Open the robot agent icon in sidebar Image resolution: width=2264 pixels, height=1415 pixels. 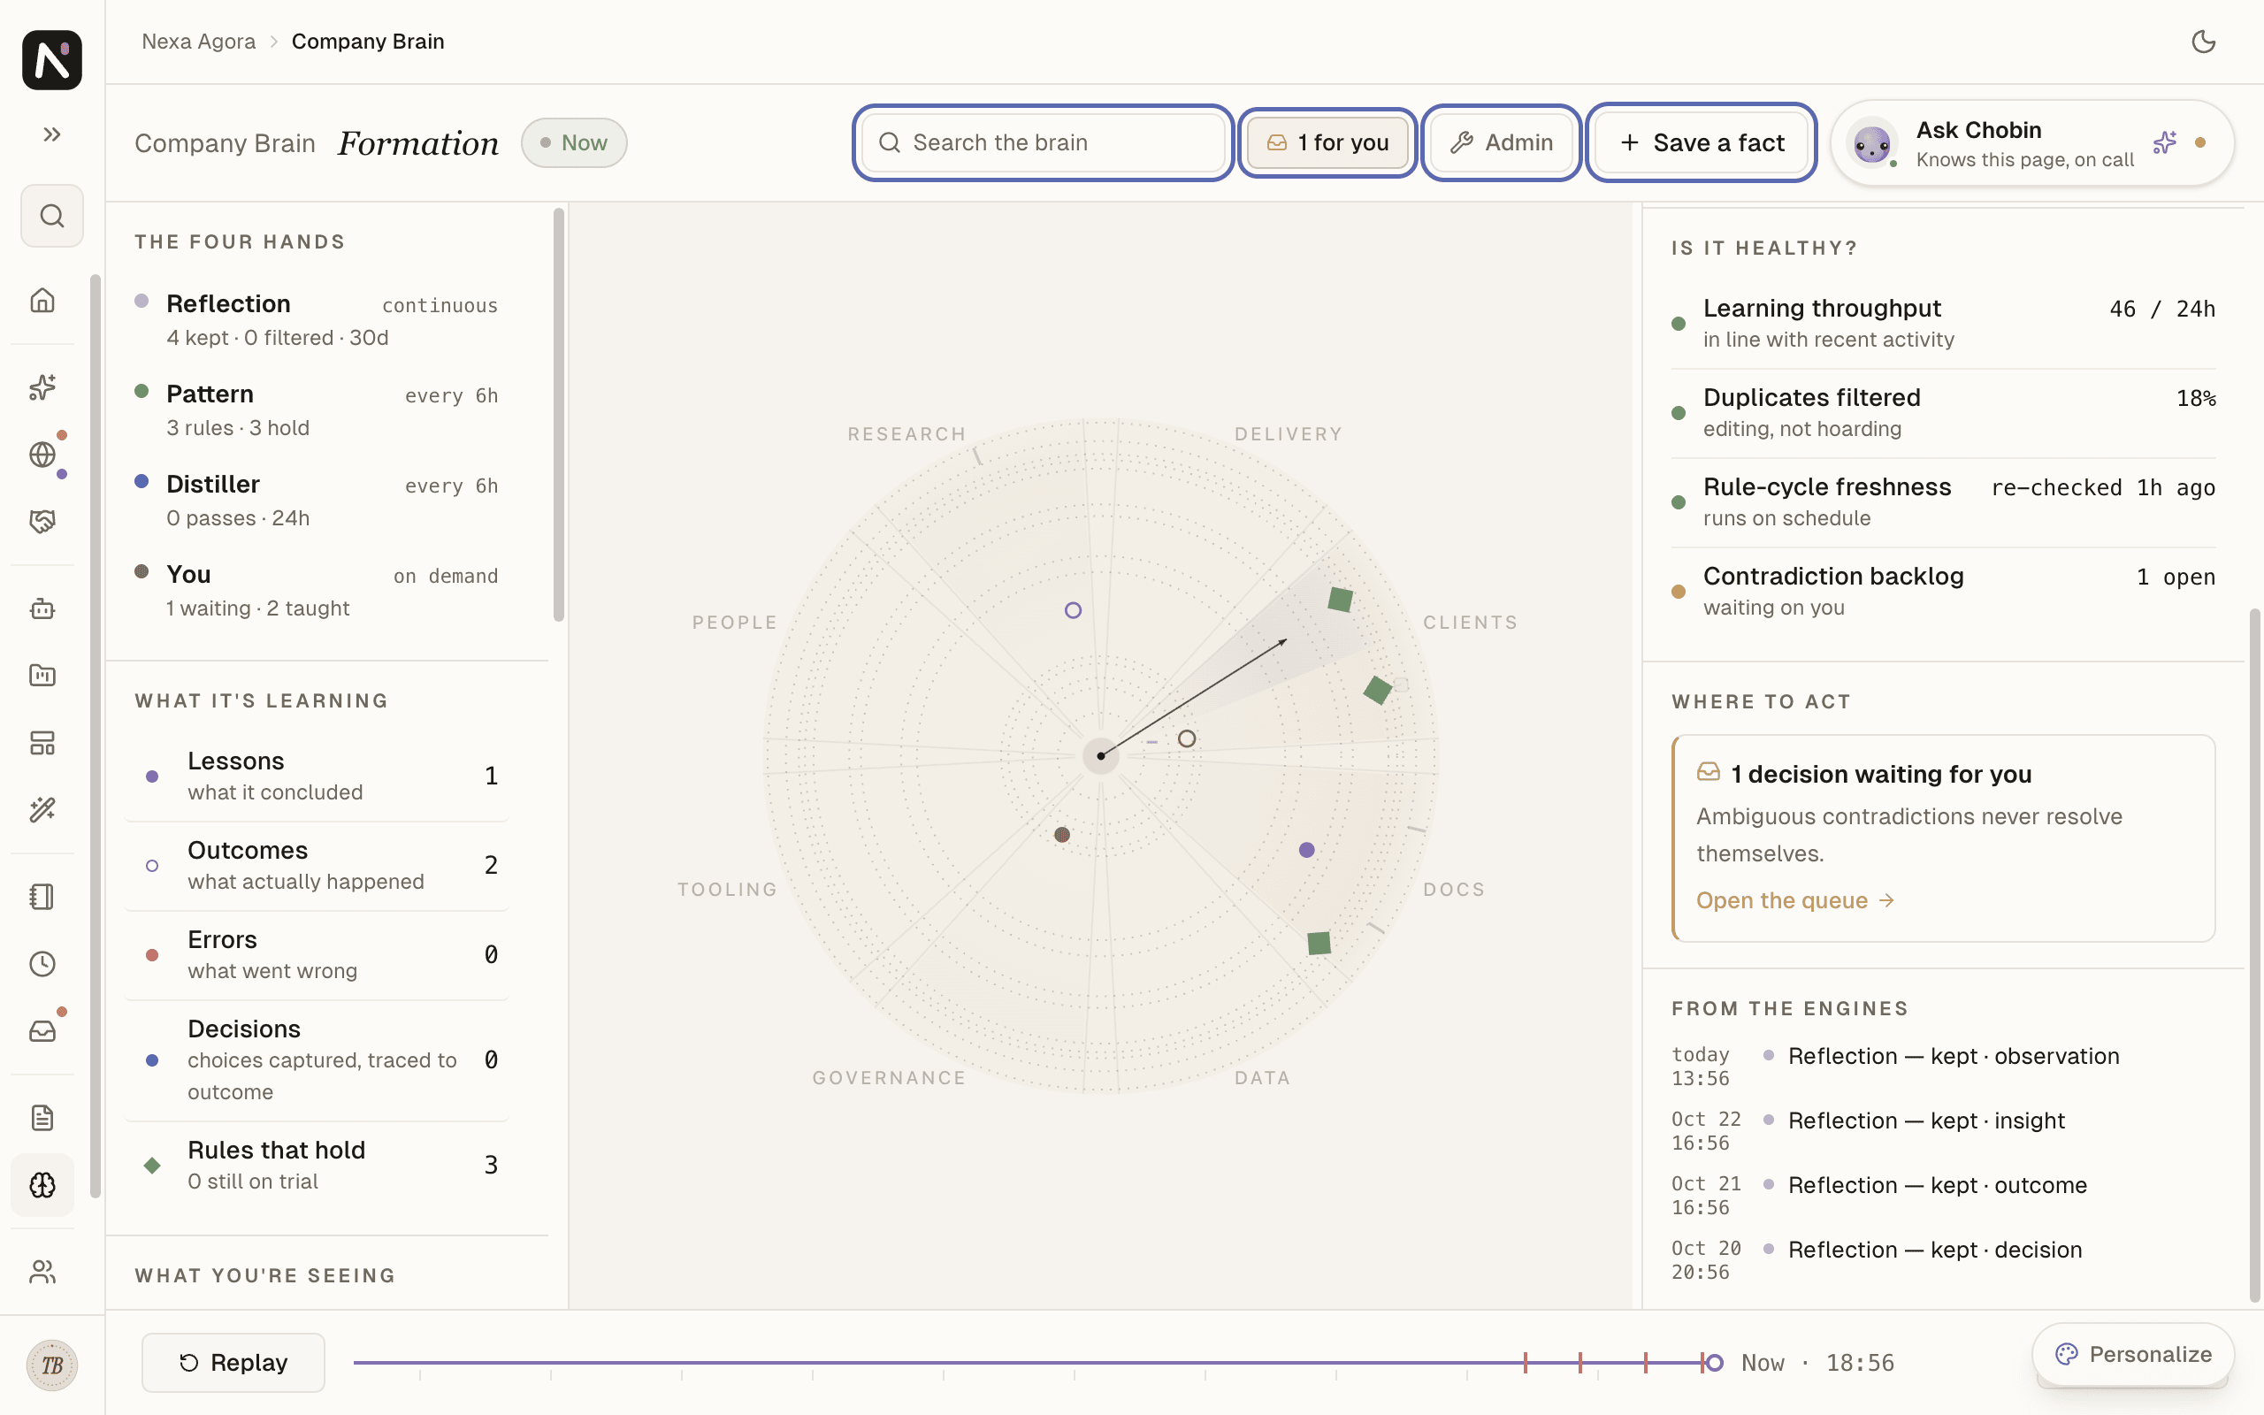point(43,609)
